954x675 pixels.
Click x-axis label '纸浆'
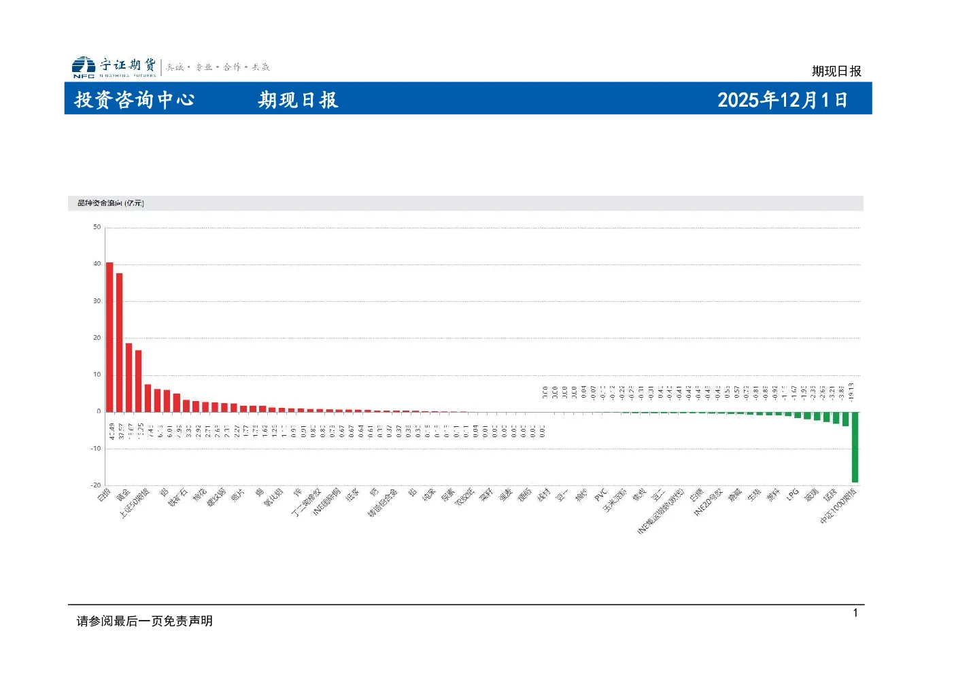(x=352, y=494)
